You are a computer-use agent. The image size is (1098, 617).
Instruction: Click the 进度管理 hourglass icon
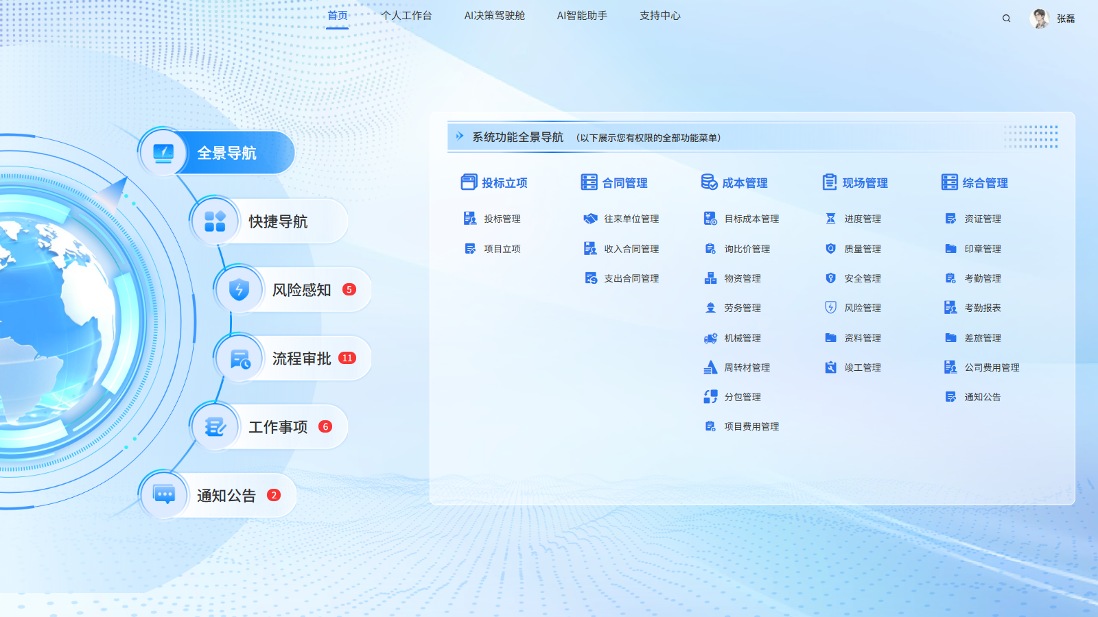[830, 219]
